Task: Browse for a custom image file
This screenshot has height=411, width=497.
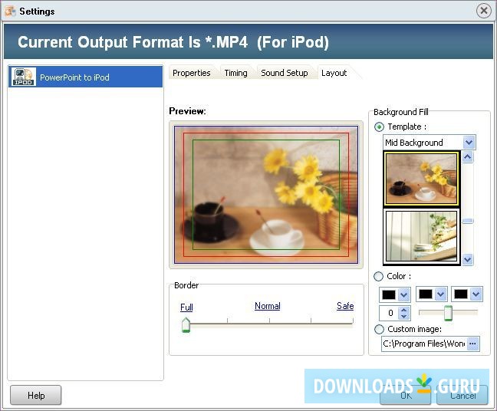Action: click(472, 344)
